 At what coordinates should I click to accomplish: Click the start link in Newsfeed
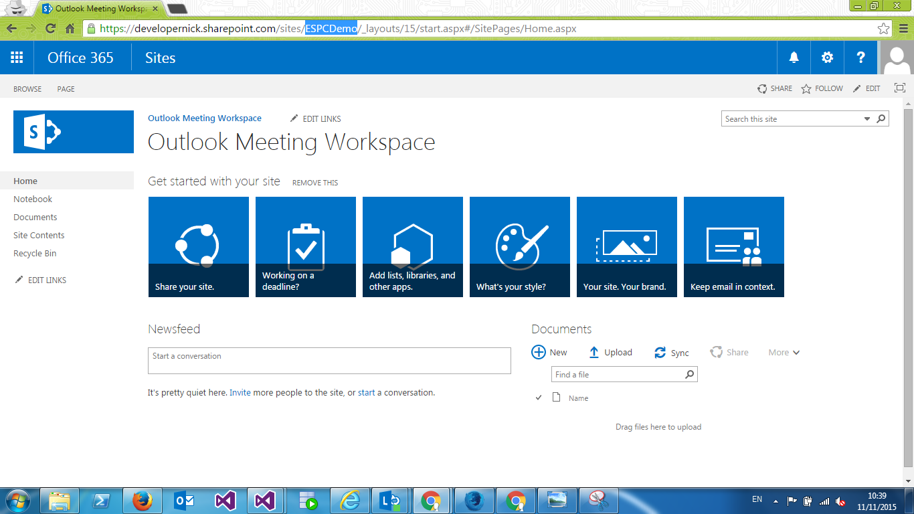coord(367,393)
